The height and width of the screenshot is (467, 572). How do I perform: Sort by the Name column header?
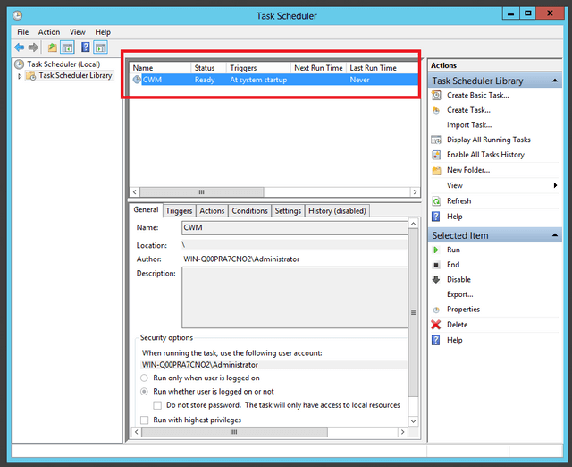click(161, 68)
